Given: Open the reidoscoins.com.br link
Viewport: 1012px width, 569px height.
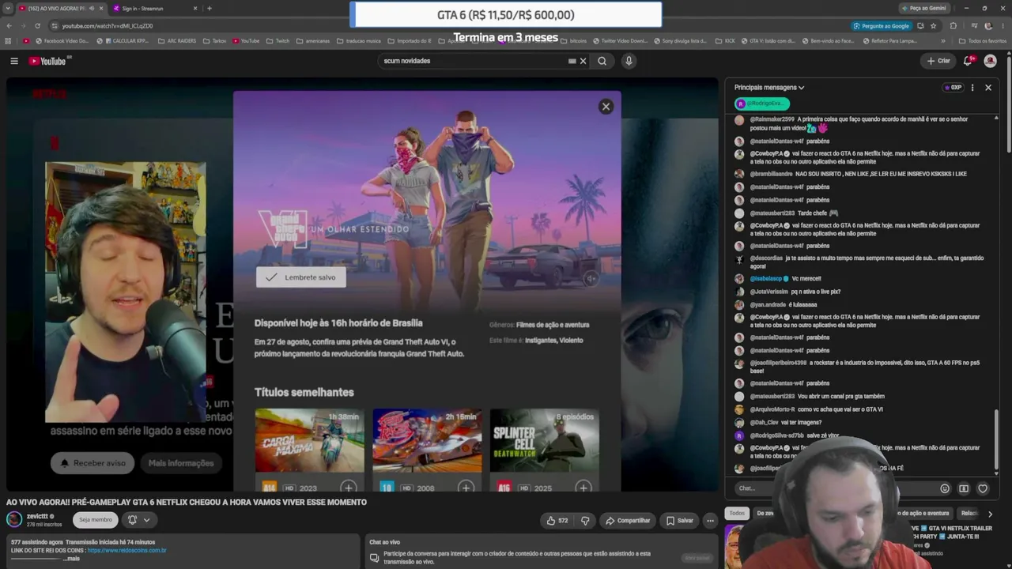Looking at the screenshot, I should [126, 550].
